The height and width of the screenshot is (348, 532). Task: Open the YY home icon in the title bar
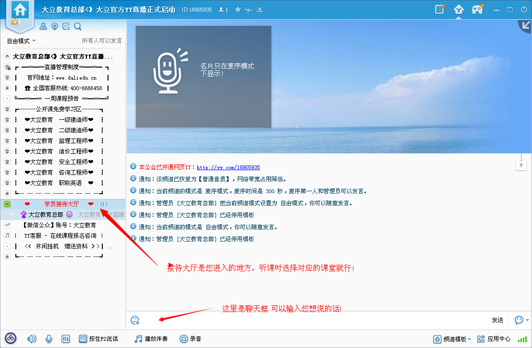pyautogui.click(x=20, y=10)
